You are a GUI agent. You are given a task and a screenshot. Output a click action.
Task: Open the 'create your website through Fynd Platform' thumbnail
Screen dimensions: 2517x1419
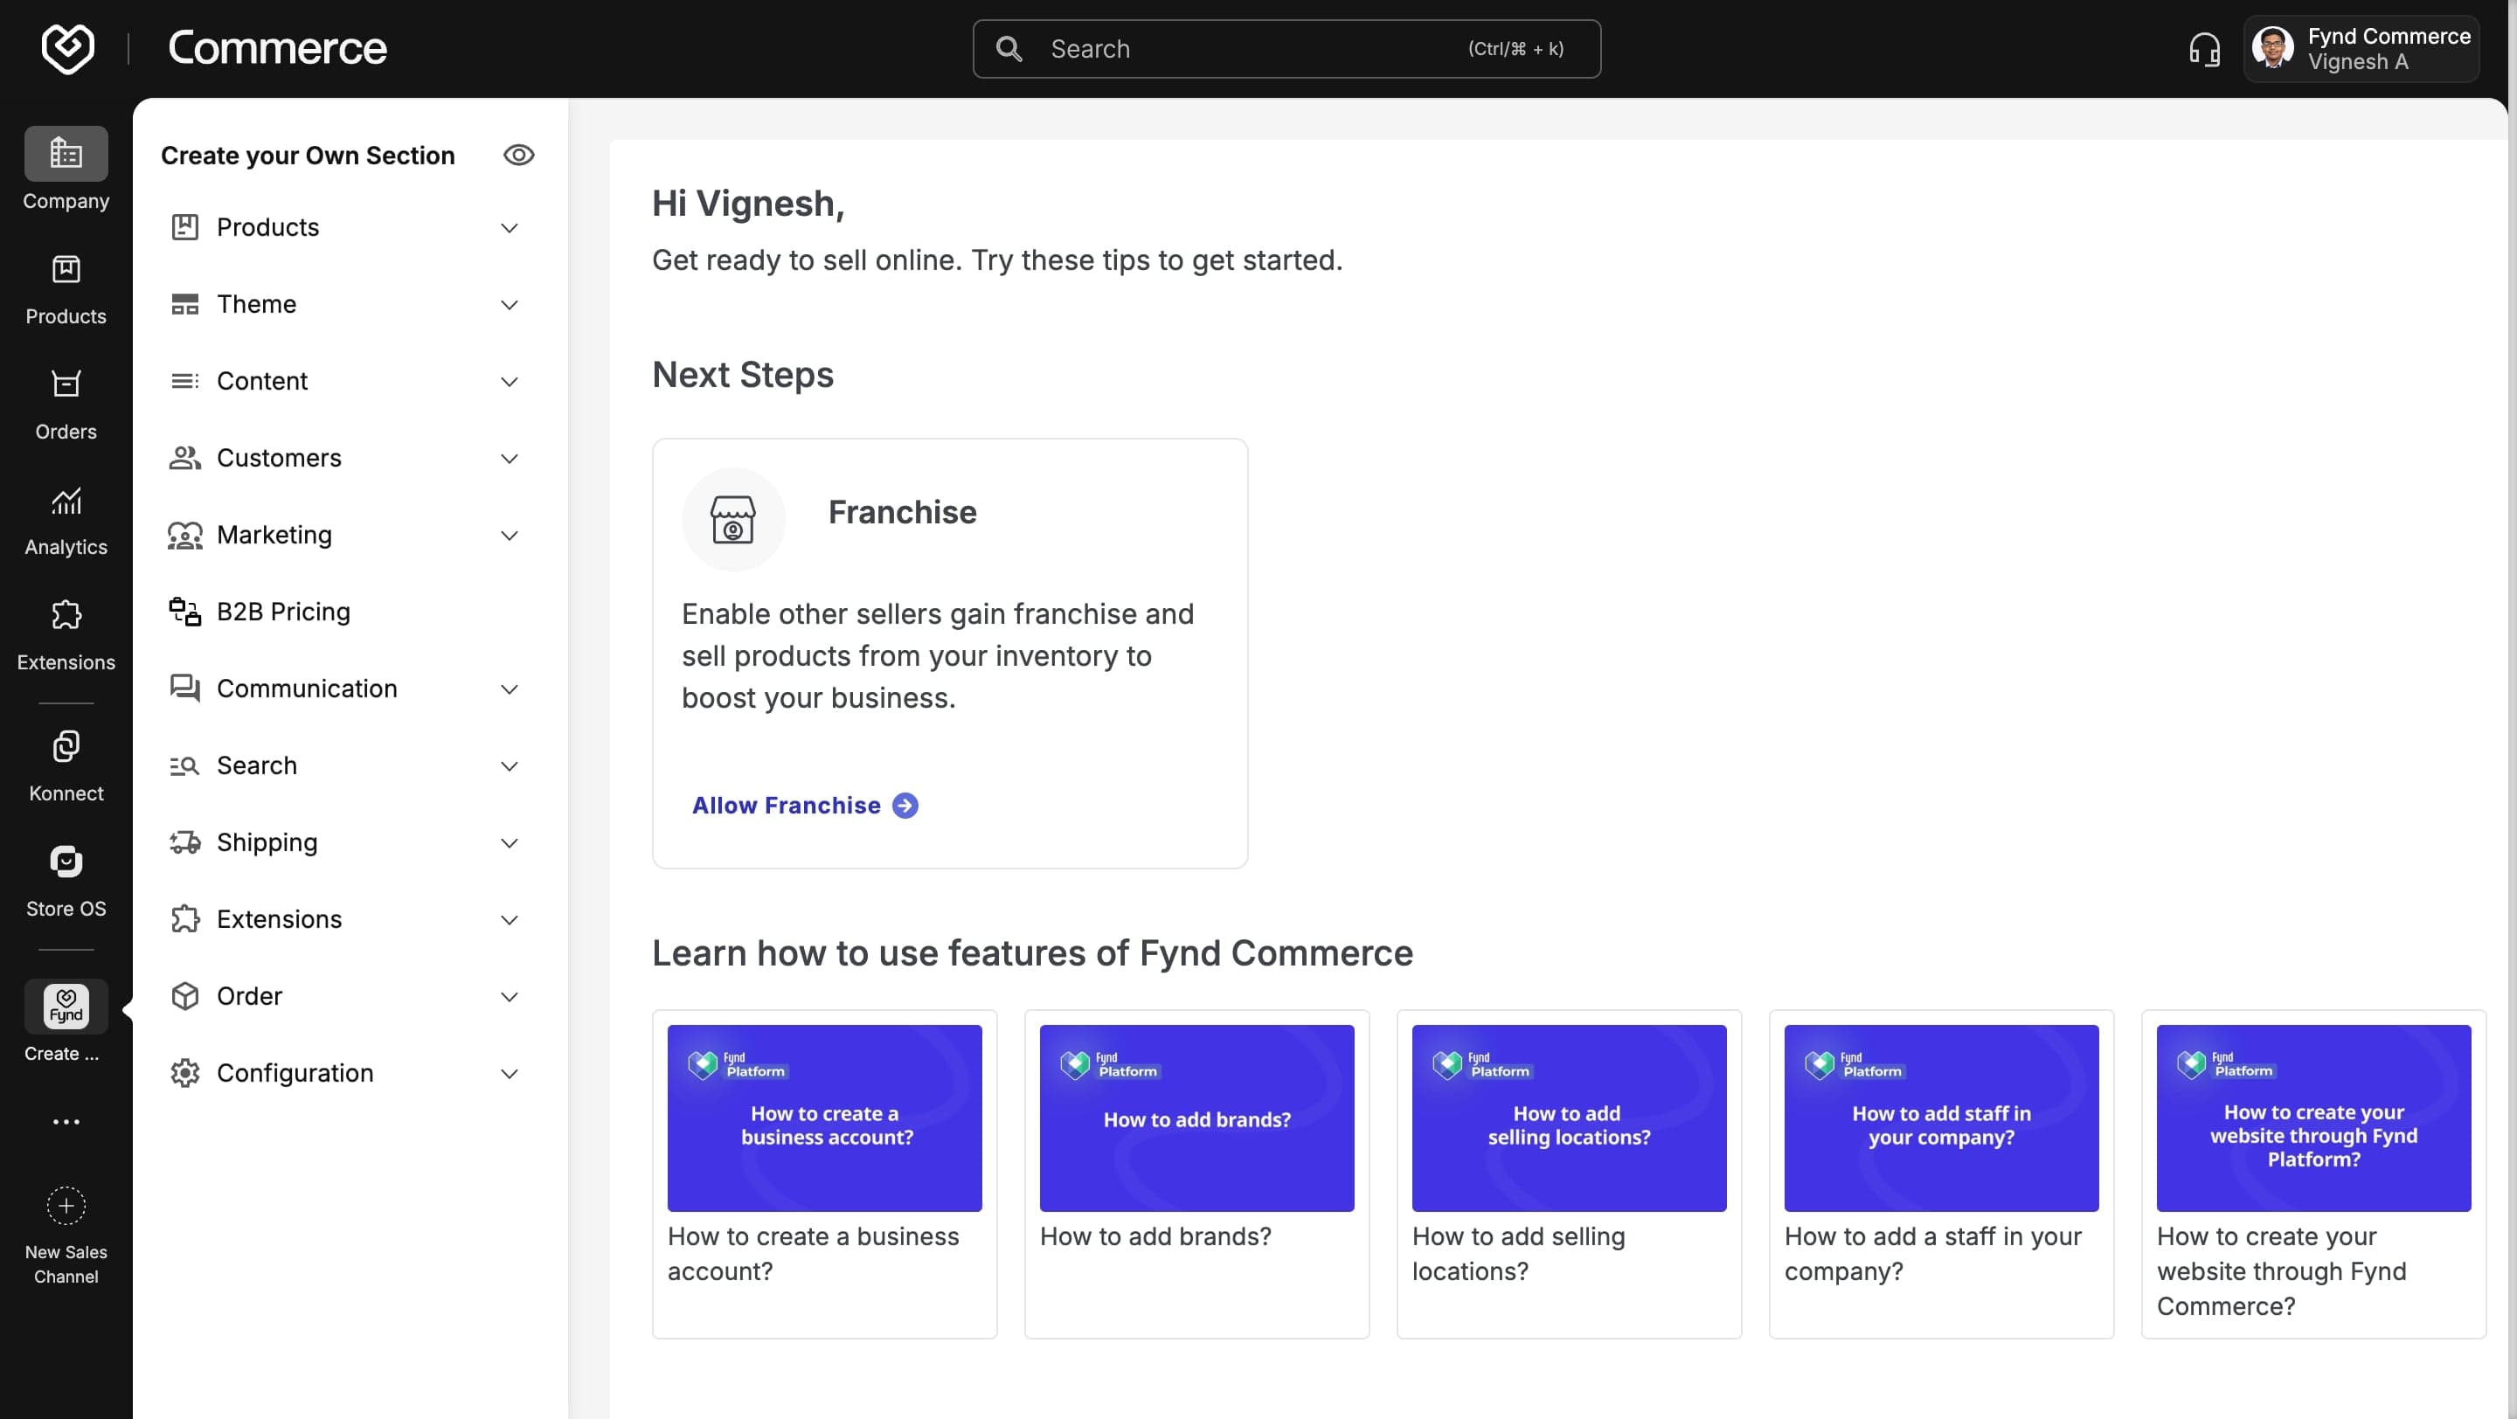click(2312, 1118)
